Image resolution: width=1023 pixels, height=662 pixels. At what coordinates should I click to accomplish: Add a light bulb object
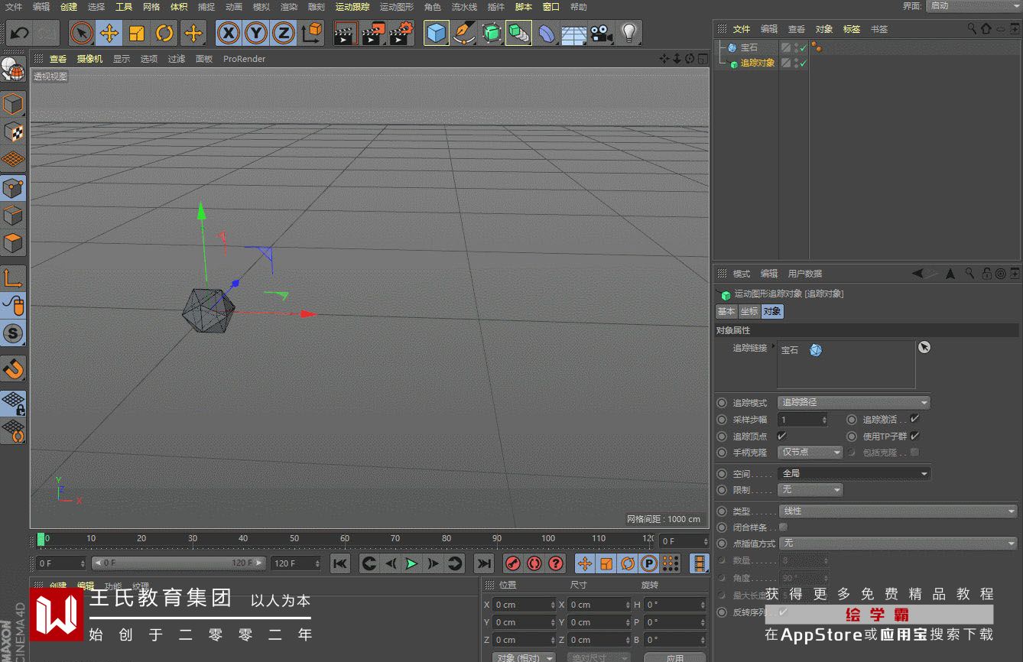point(629,33)
